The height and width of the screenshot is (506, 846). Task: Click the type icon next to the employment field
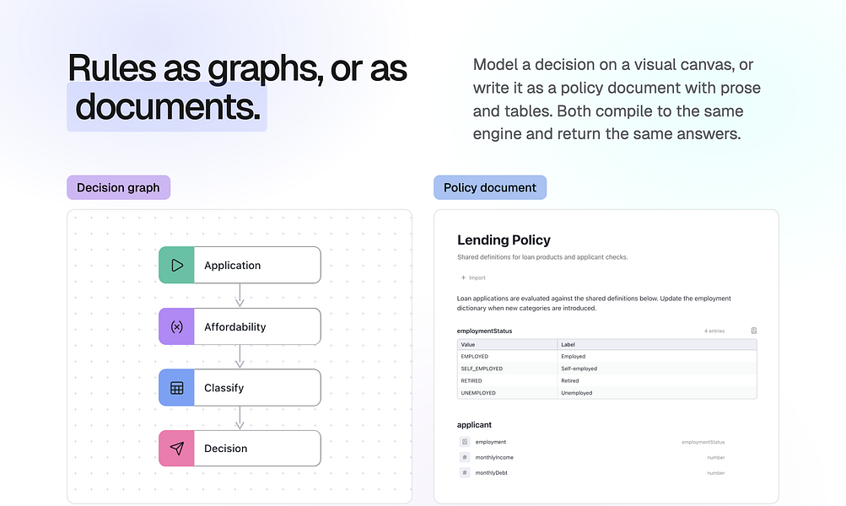[x=465, y=442]
